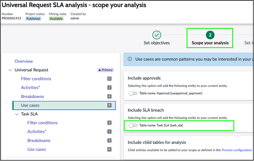The height and width of the screenshot is (161, 254).
Task: Click the badge showing 3 beside Task SLA Filter conditions
Action: pos(109,123)
